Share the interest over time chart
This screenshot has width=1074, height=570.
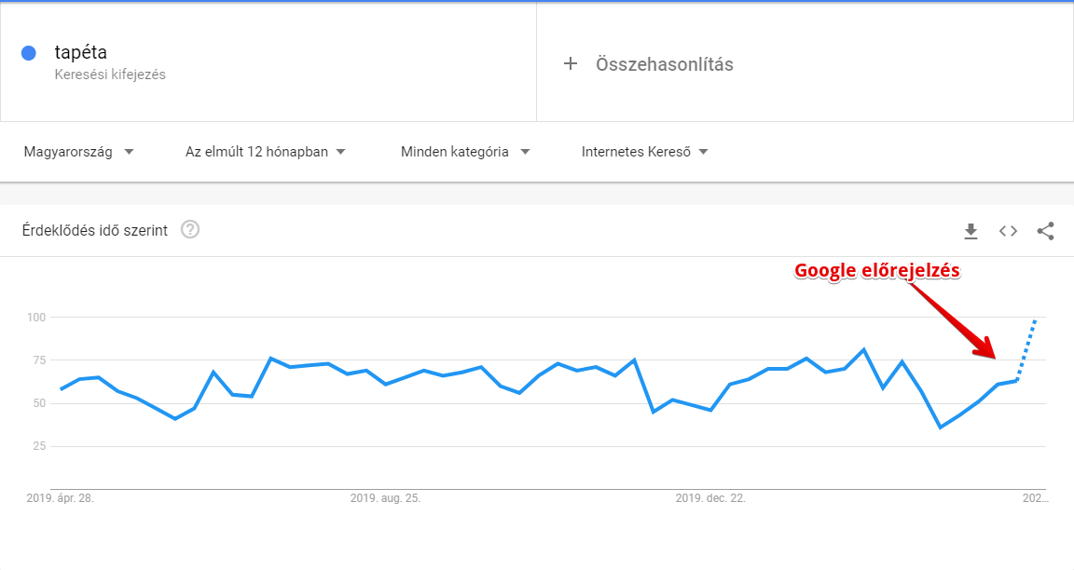(x=1045, y=231)
